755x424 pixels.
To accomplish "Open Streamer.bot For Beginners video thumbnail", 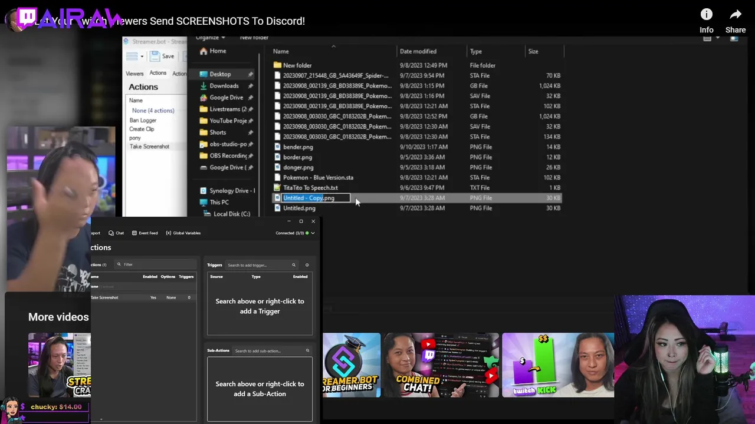I will tap(352, 365).
